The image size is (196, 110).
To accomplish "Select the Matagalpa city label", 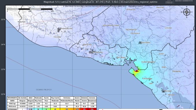I will pyautogui.click(x=177, y=71).
